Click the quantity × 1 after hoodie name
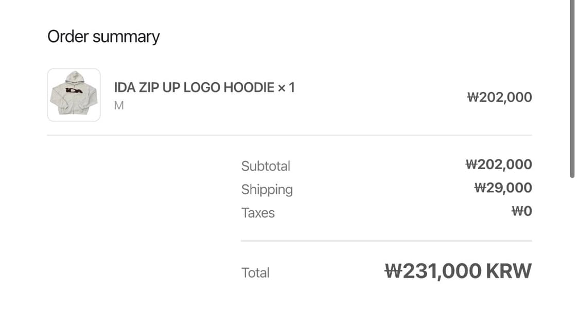 tap(286, 87)
